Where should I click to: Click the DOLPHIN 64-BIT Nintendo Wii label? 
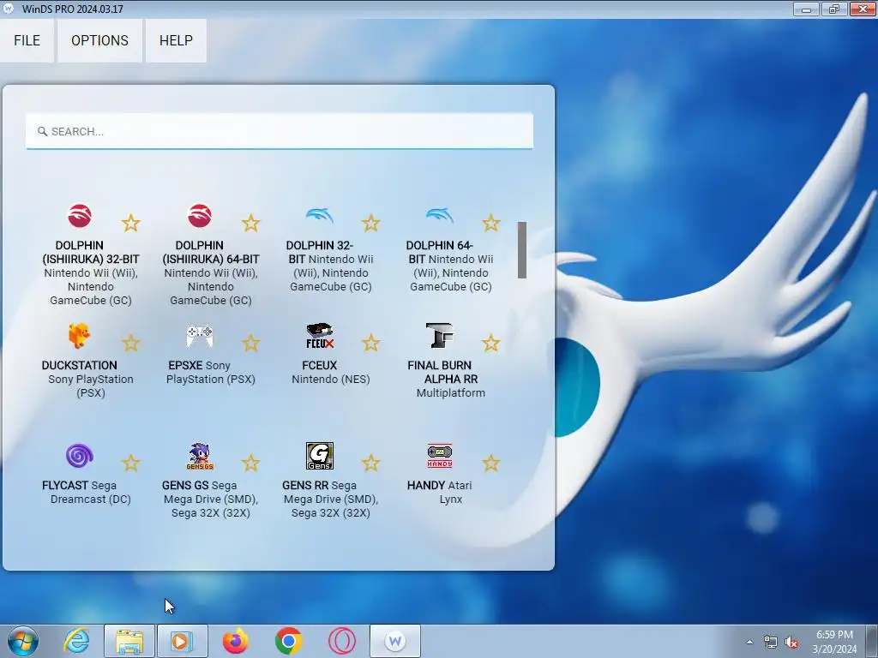(x=450, y=266)
